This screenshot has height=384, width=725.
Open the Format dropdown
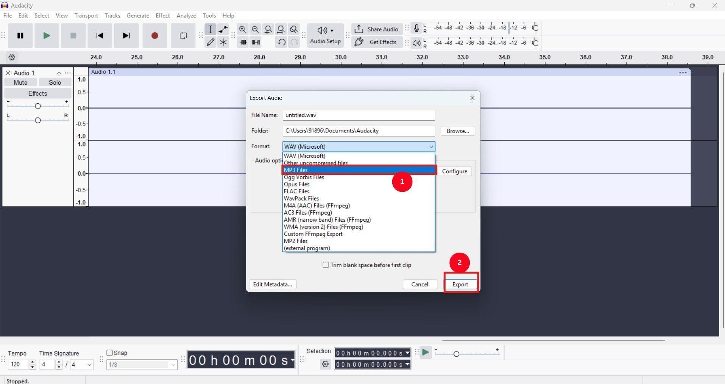pos(430,146)
